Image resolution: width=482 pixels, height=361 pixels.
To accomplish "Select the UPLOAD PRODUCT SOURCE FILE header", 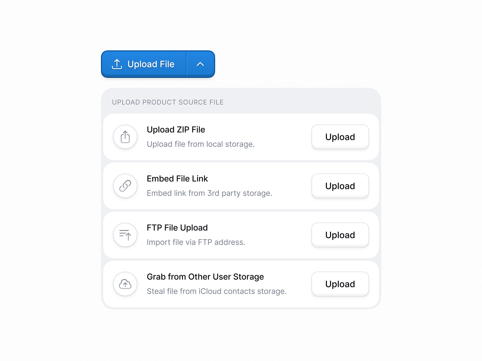I will click(168, 102).
